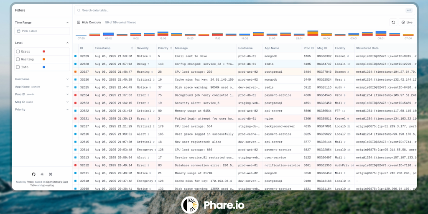
Task: Collapse the Time Range section
Action: 67,23
